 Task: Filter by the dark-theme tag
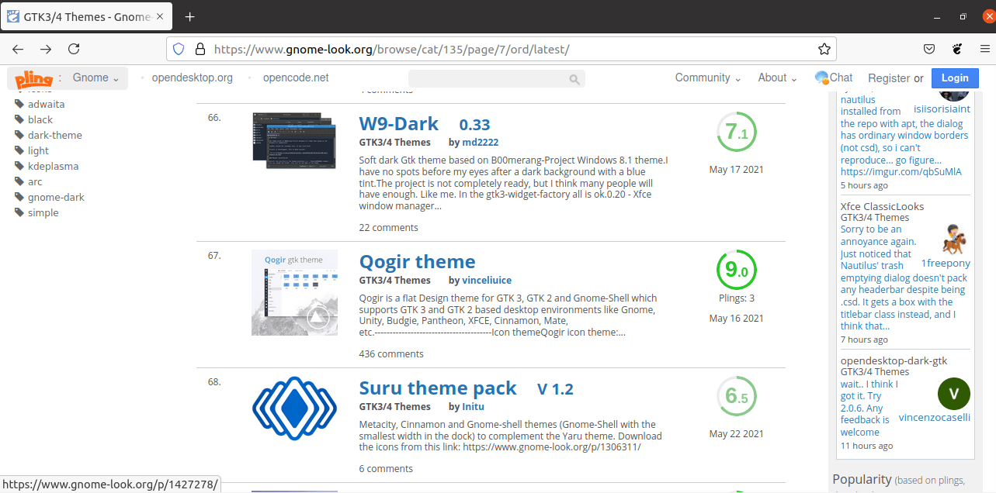click(55, 135)
